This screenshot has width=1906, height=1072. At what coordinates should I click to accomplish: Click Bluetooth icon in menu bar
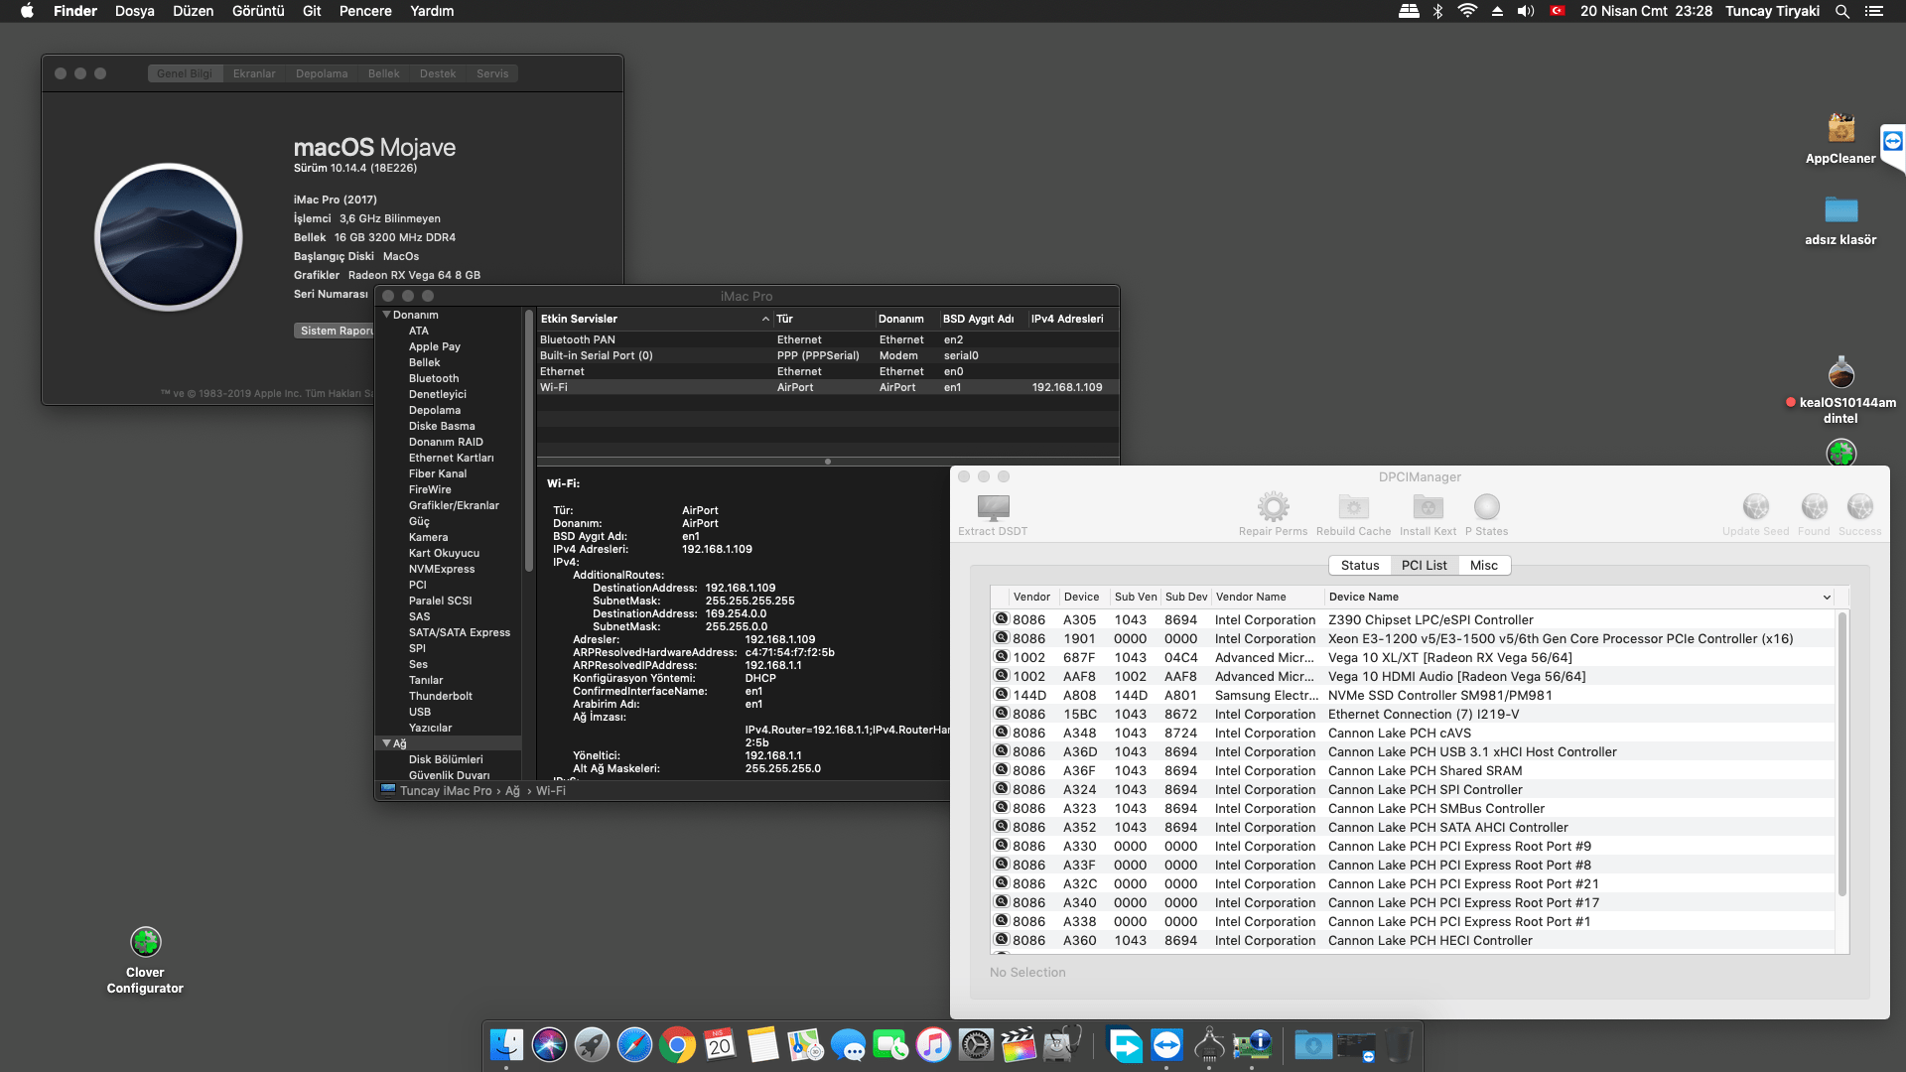(1437, 11)
